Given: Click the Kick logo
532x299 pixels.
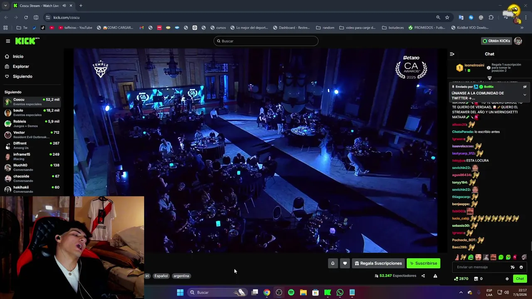Looking at the screenshot, I should (x=27, y=41).
